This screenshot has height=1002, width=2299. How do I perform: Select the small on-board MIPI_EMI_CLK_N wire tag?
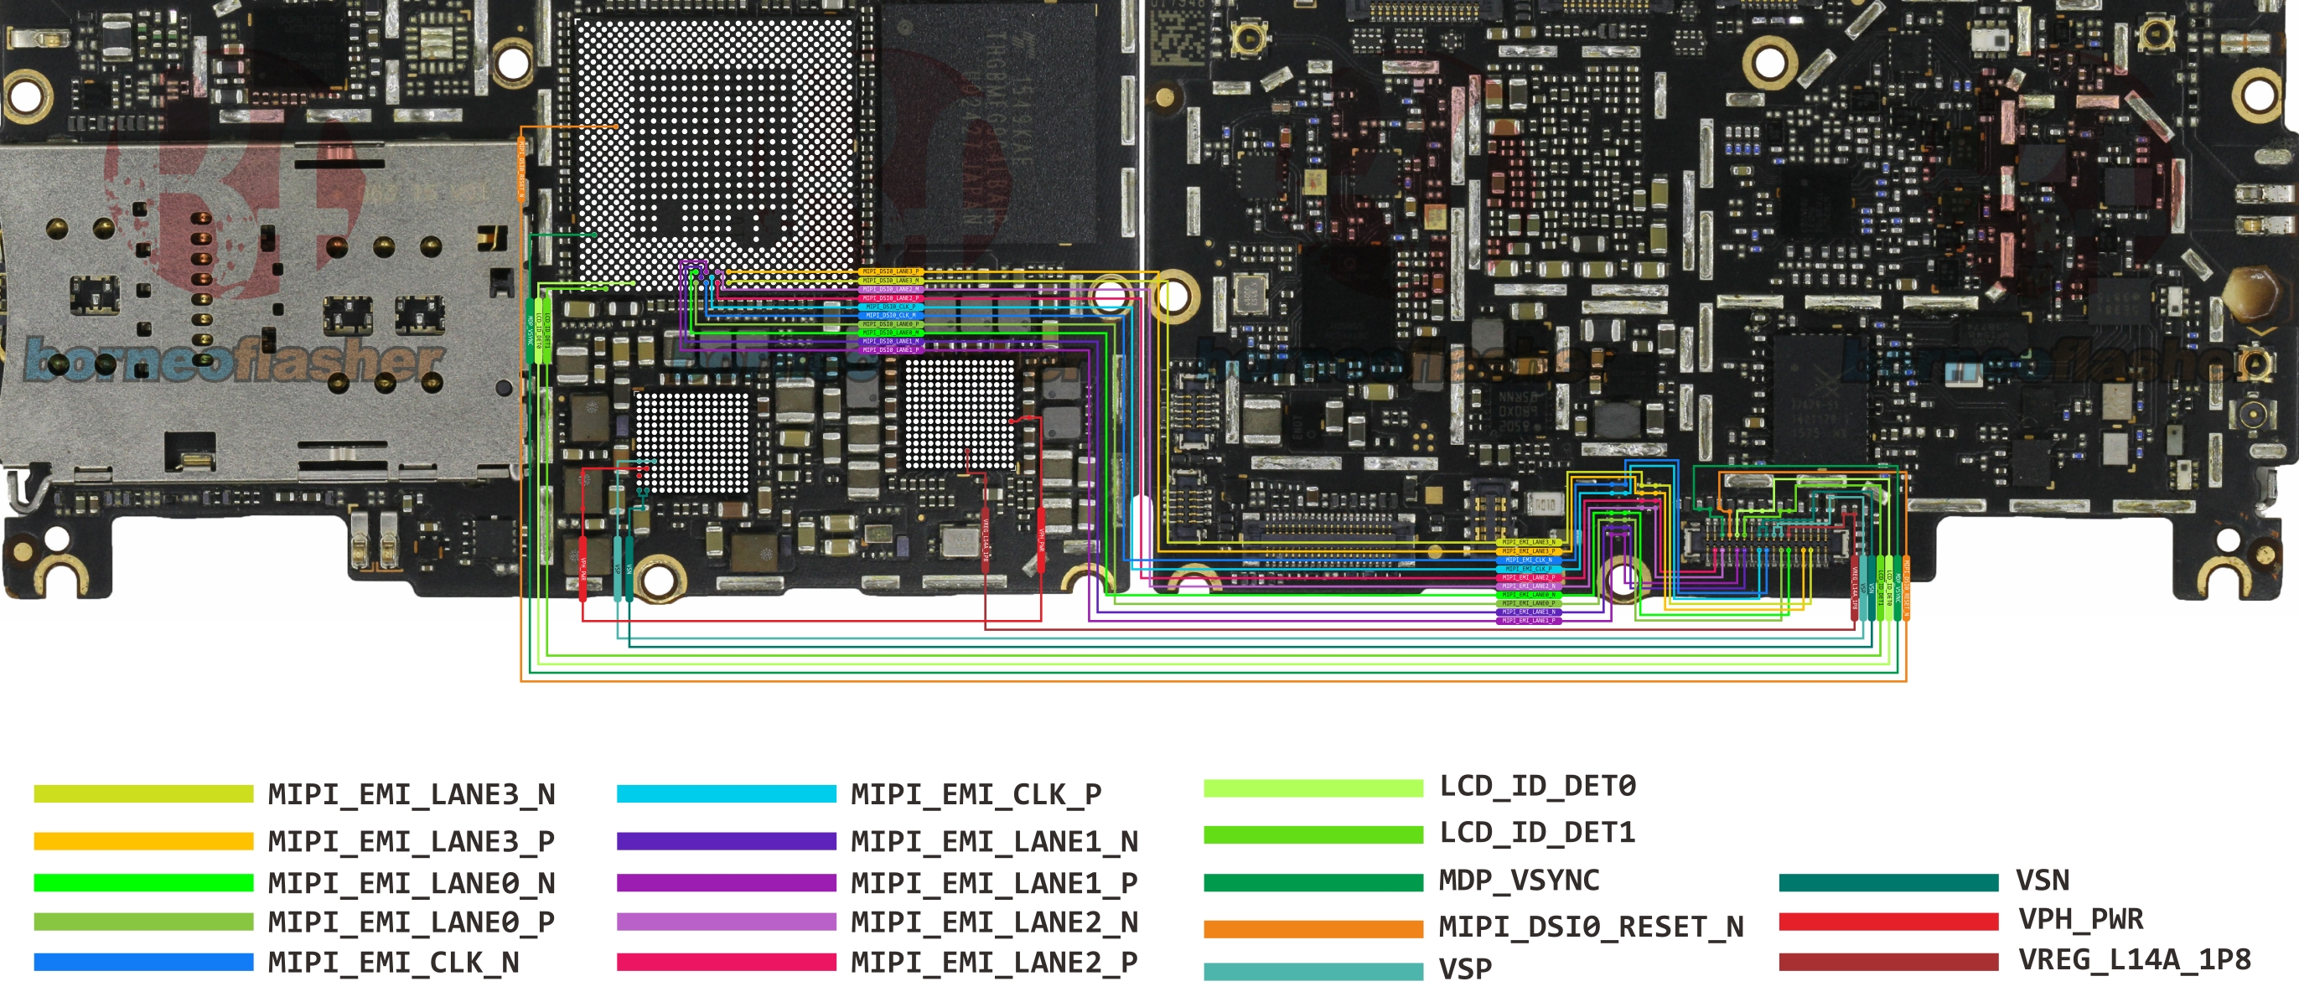[x=1530, y=560]
